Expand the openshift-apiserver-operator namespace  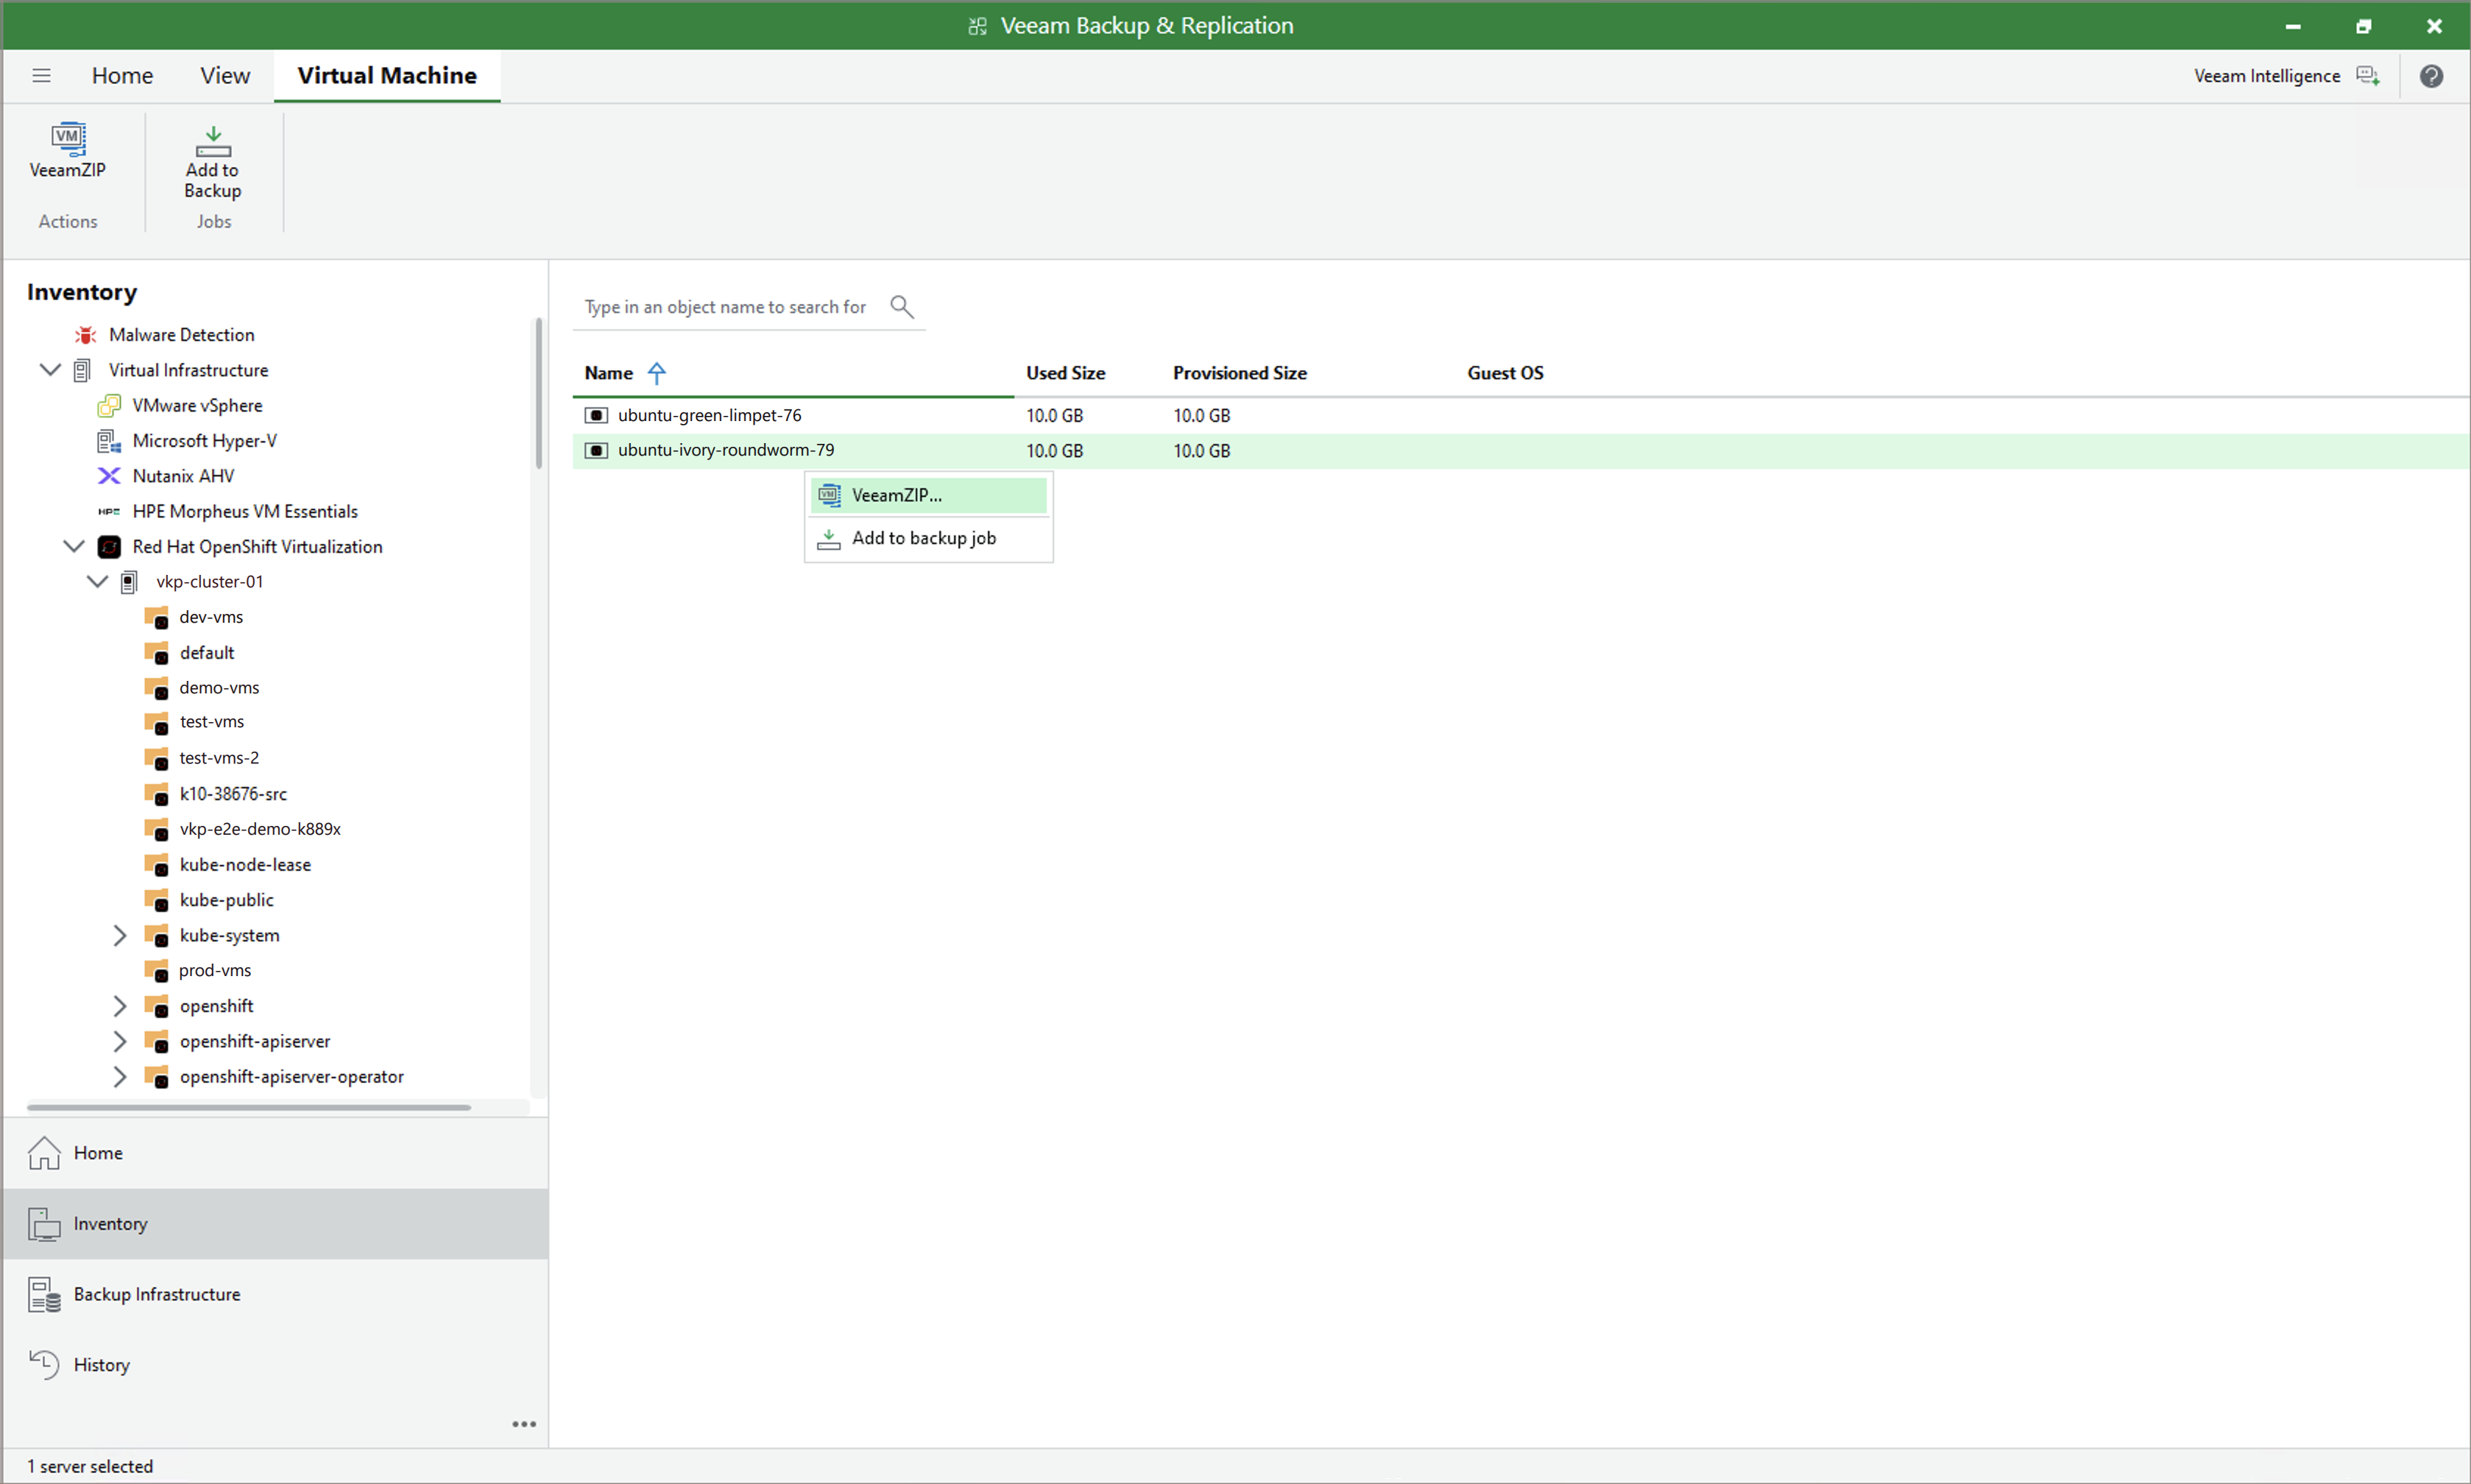(120, 1077)
